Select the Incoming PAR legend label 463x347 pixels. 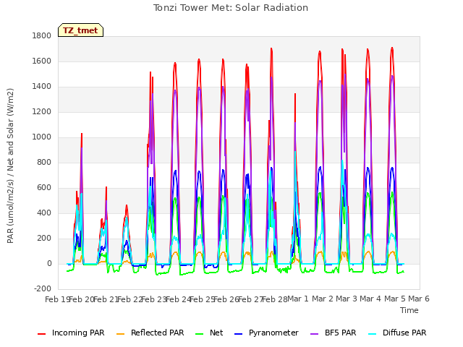coord(78,333)
